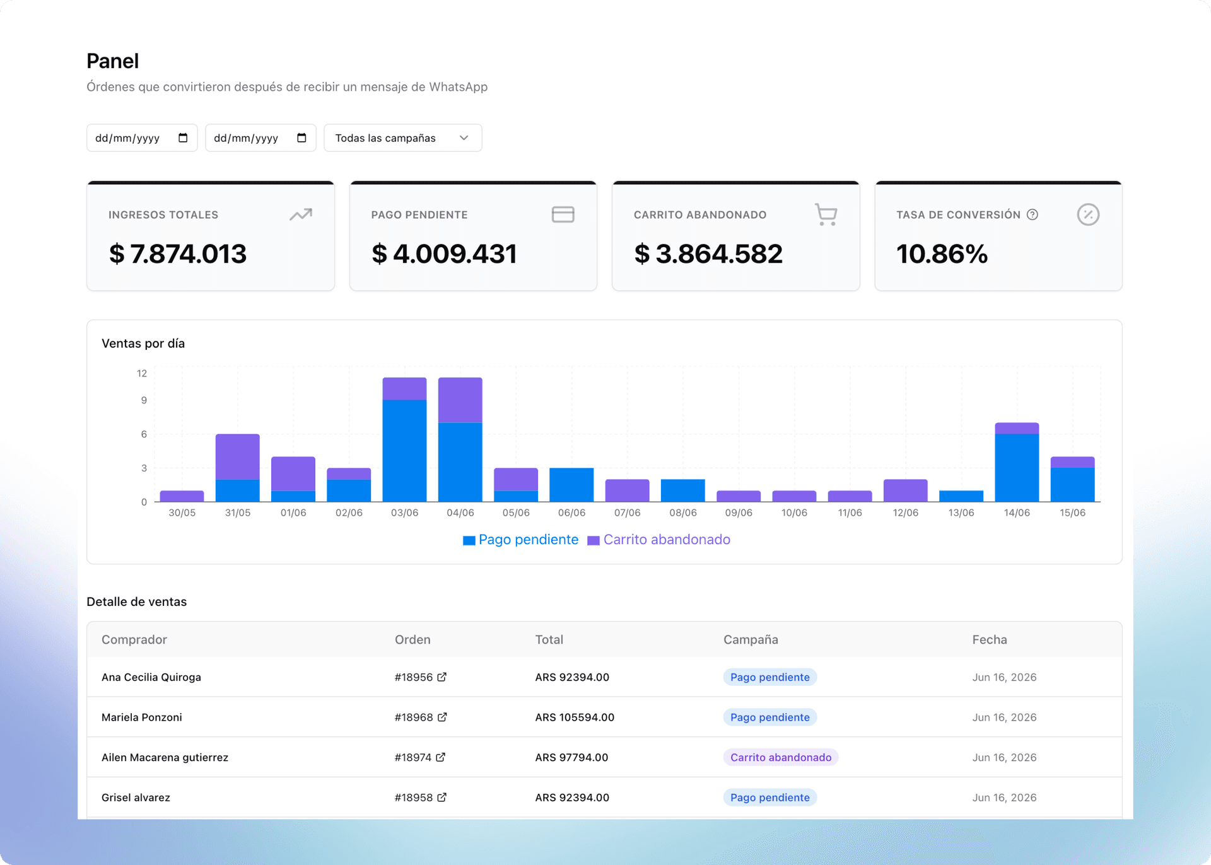
Task: Click Pago pendiente badge for Mariela Ponzoni
Action: coord(770,717)
